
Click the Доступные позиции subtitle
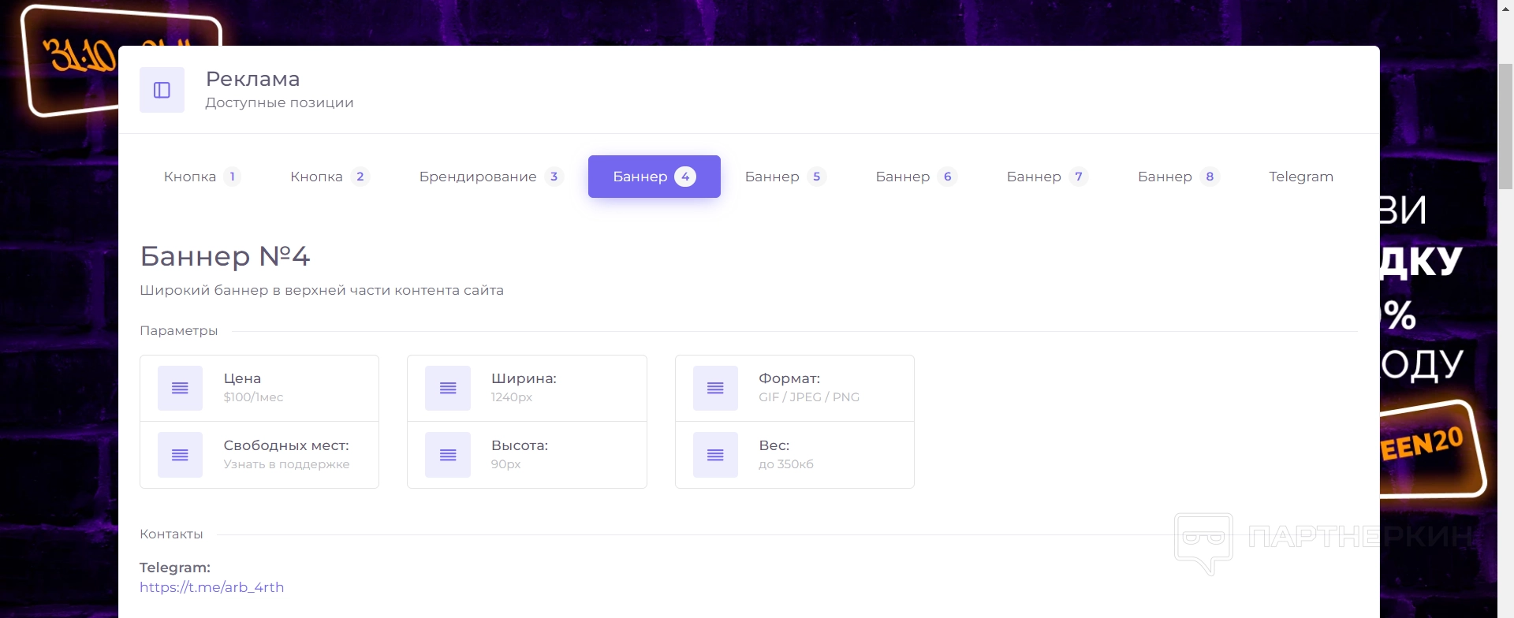point(279,102)
